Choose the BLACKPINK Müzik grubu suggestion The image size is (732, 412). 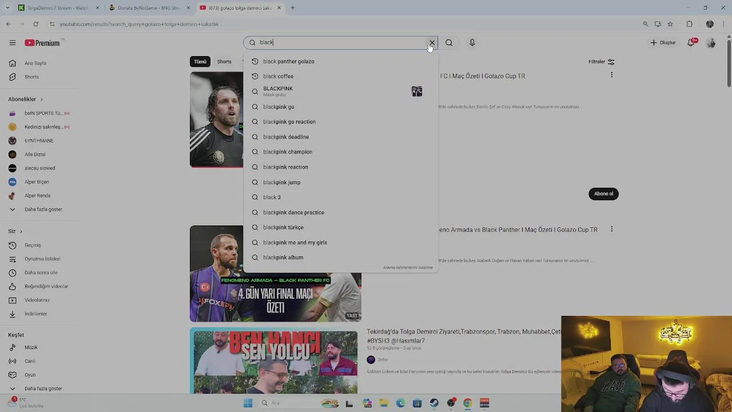pos(340,91)
